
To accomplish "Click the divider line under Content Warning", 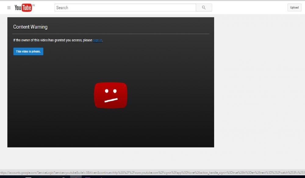I will pos(111,34).
